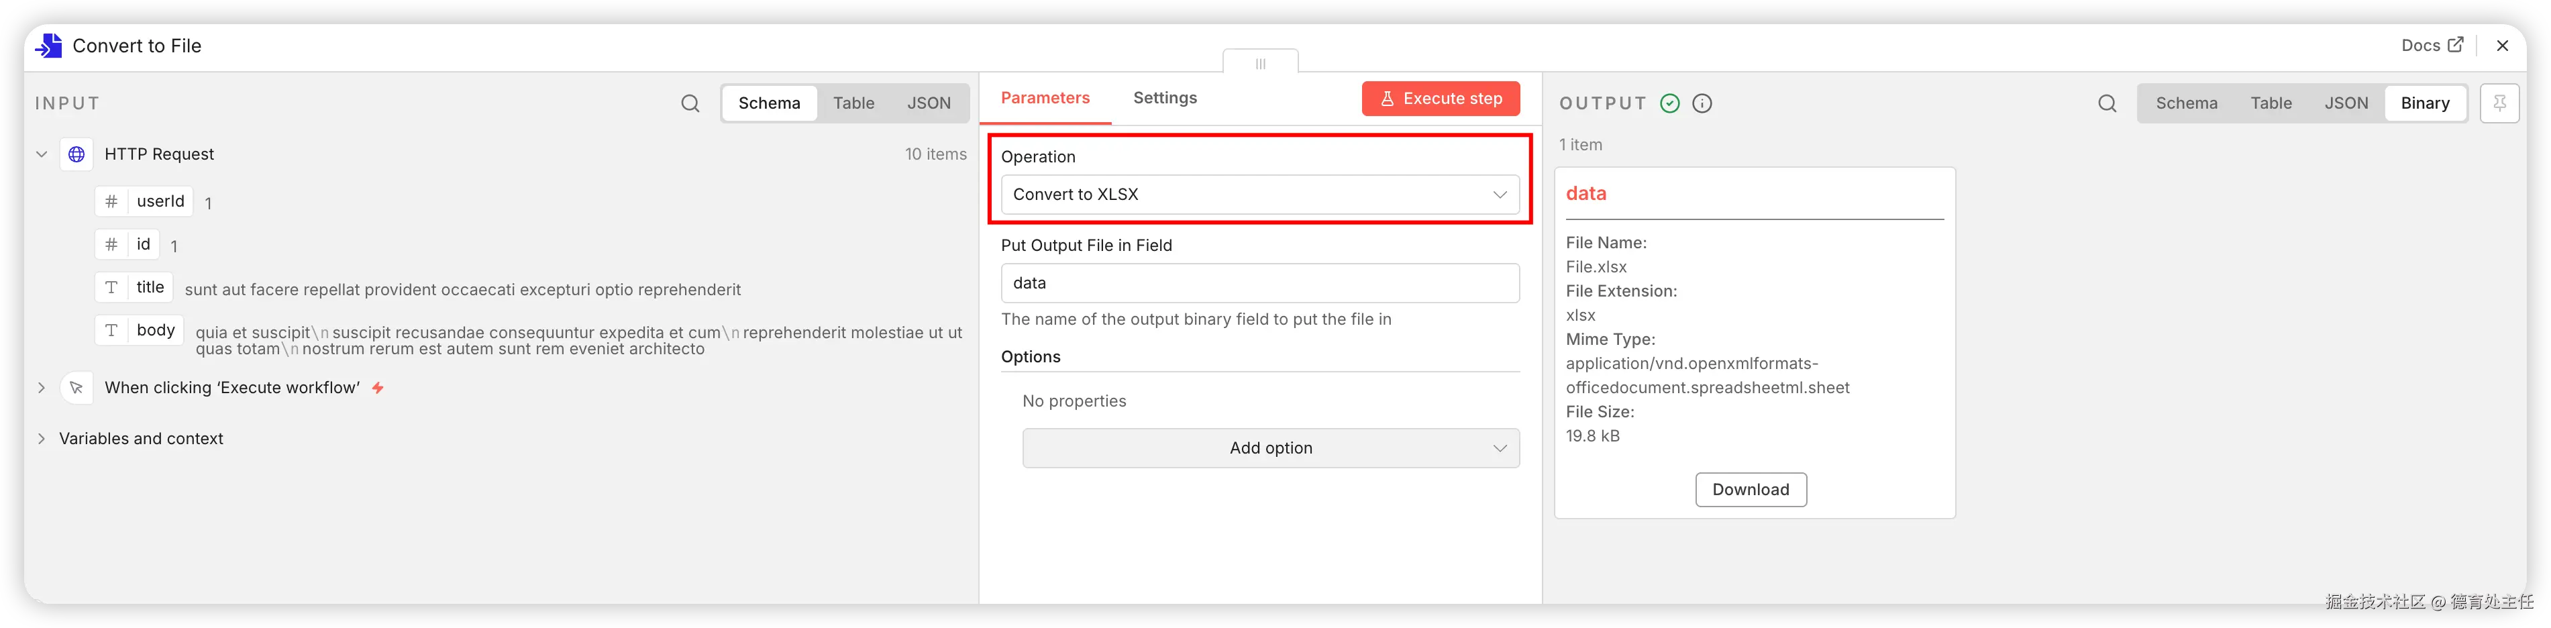Switch output view to Schema
This screenshot has height=628, width=2551.
click(2185, 103)
